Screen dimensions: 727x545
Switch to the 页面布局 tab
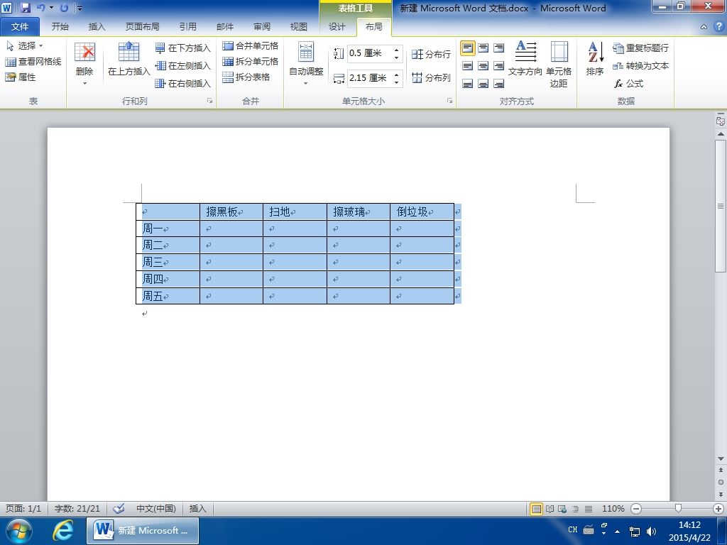tap(142, 27)
